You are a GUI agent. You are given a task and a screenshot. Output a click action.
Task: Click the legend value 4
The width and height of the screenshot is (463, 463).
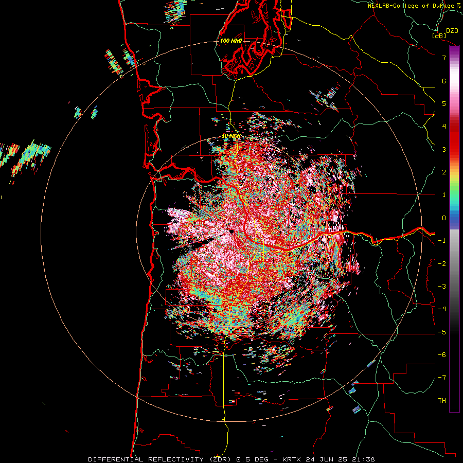[x=444, y=127]
